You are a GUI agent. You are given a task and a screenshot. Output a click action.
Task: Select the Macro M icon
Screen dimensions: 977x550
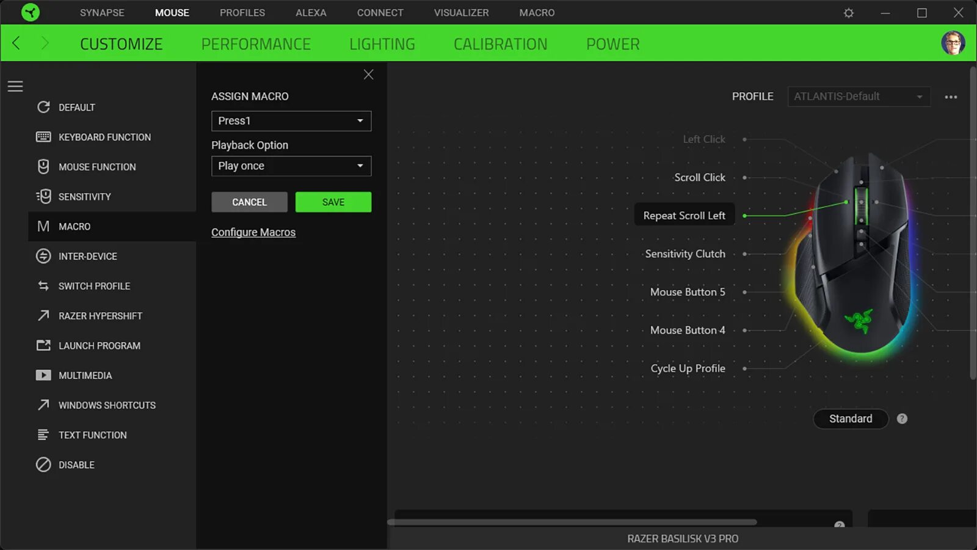tap(43, 226)
